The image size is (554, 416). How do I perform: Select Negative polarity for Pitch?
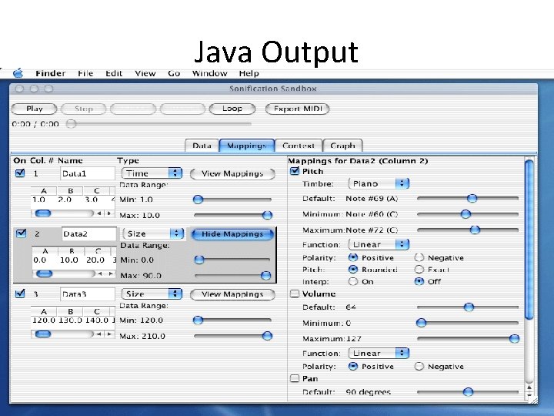click(419, 257)
